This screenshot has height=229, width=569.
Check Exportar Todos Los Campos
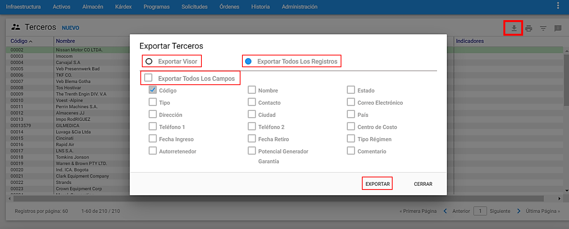click(148, 78)
